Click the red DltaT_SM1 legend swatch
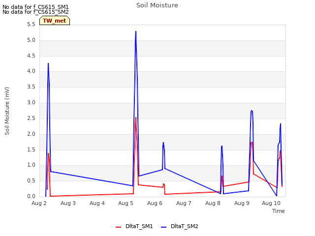 pos(118,227)
